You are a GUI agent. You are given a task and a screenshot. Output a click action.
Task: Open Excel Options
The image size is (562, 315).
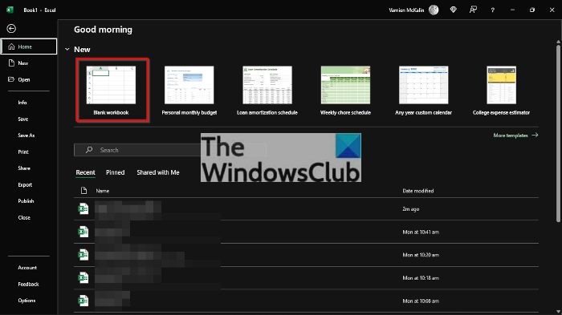coord(26,301)
